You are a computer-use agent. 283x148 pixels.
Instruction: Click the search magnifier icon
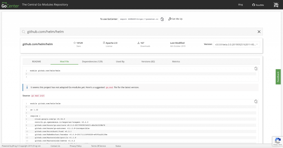(x=24, y=32)
